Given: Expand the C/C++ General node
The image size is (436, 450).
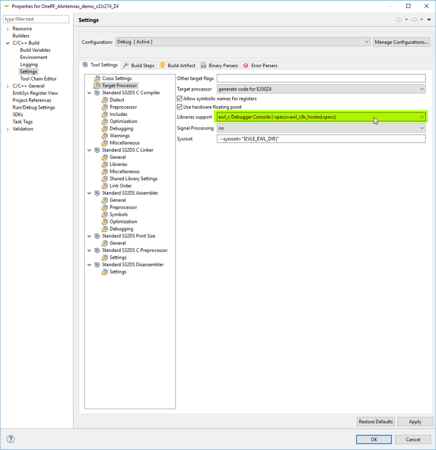Looking at the screenshot, I should [8, 86].
